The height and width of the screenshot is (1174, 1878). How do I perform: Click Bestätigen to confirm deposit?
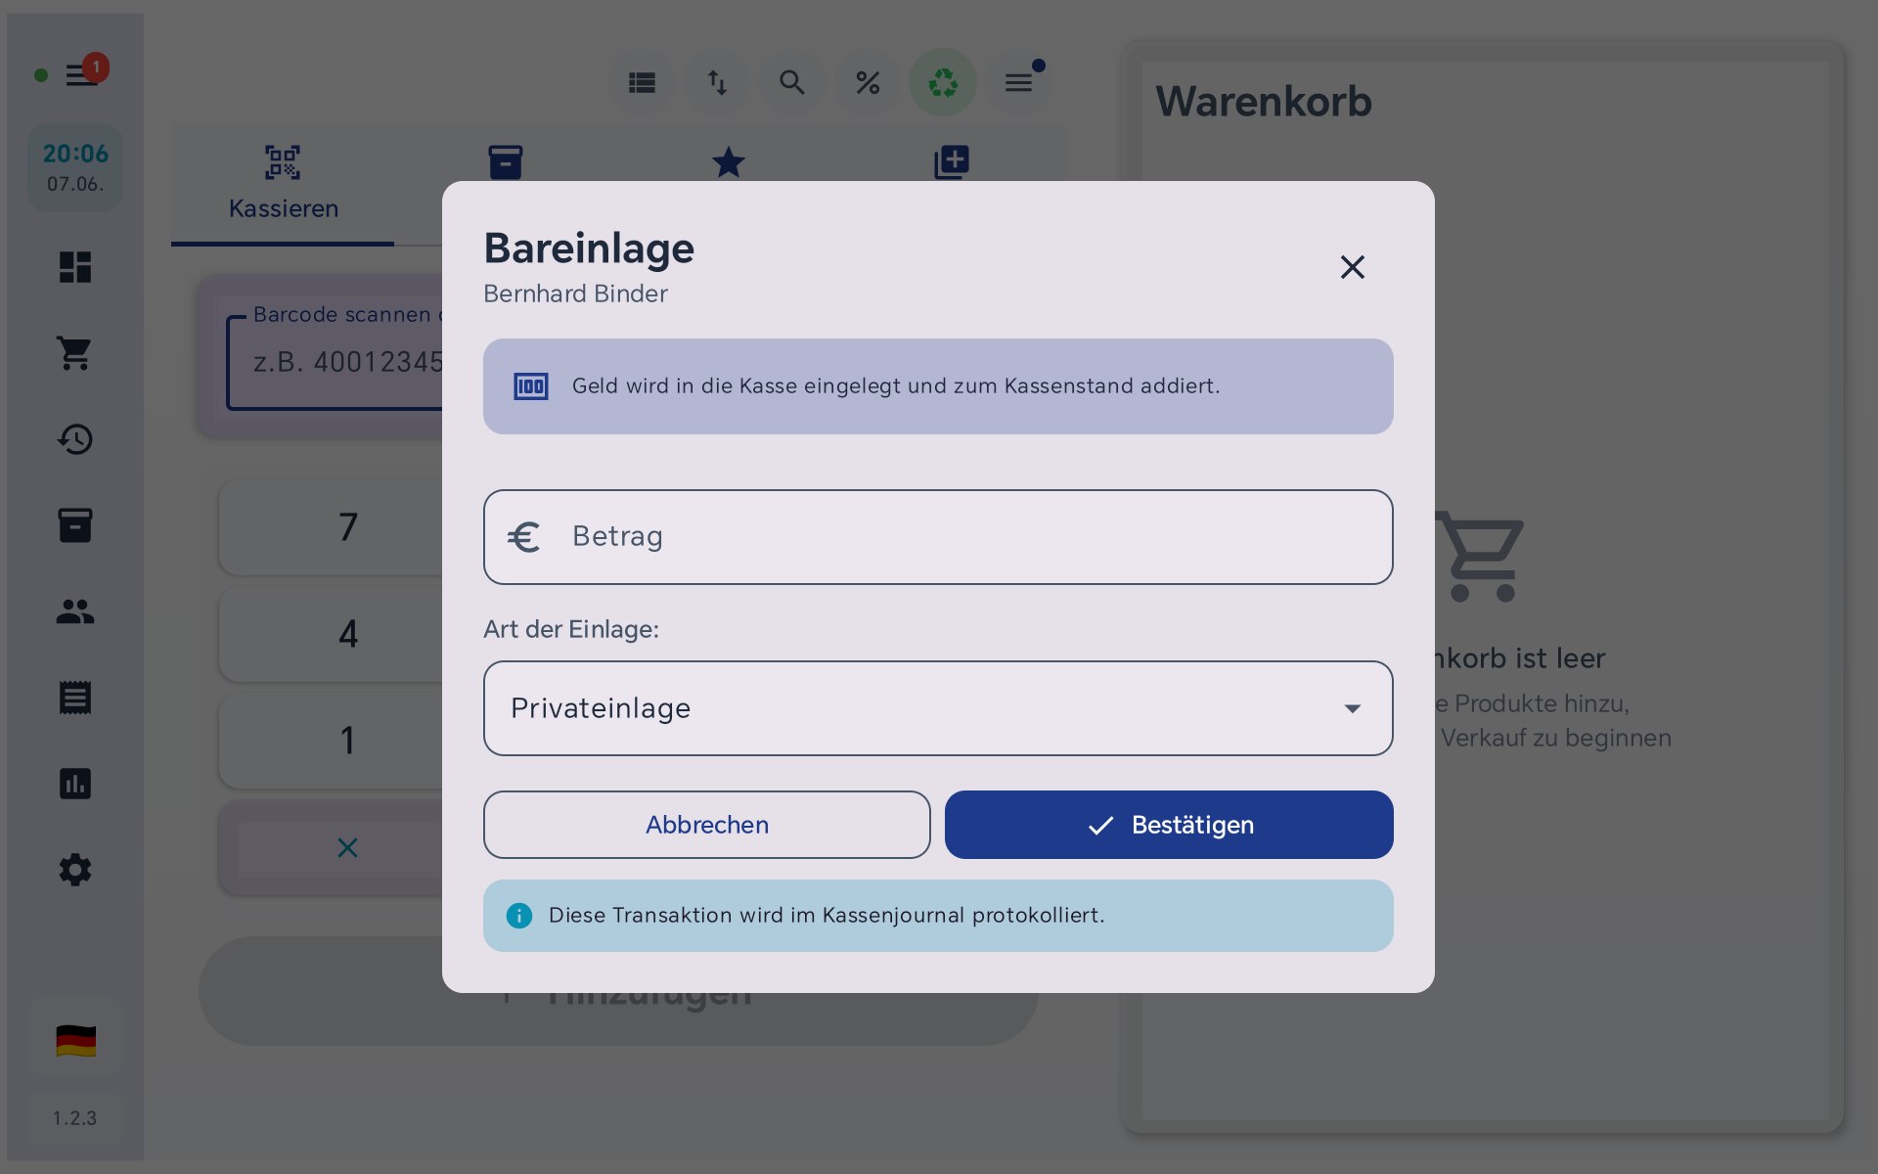pyautogui.click(x=1169, y=825)
